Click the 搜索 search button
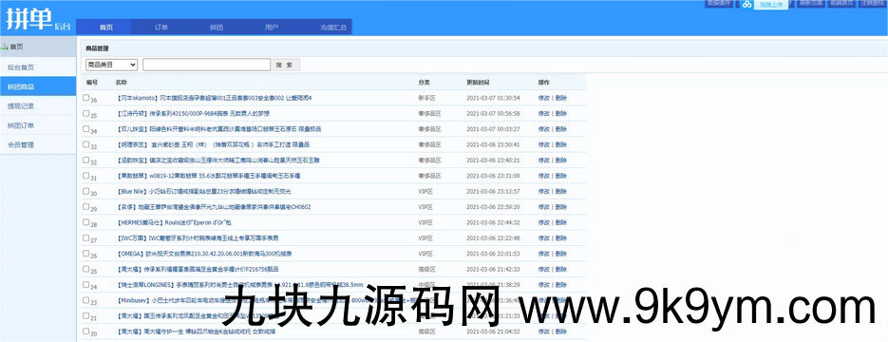The height and width of the screenshot is (342, 888). pyautogui.click(x=286, y=66)
